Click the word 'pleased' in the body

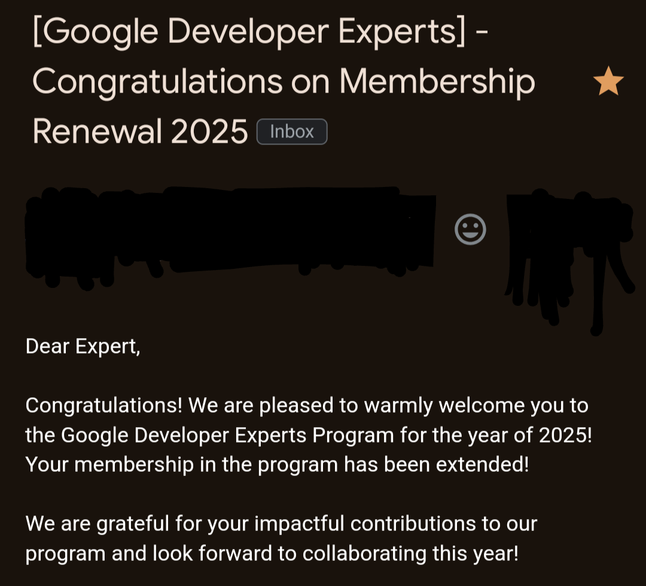(296, 406)
